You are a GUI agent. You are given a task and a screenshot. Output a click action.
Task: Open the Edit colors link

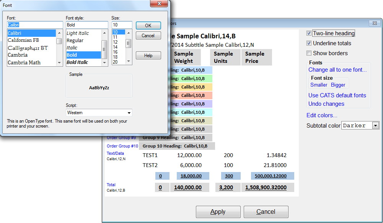[322, 115]
